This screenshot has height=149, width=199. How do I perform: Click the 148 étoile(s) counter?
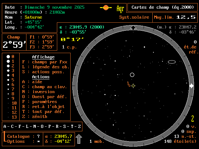pos(180,141)
